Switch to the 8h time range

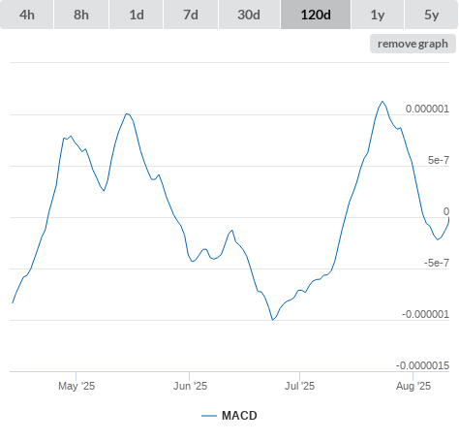pyautogui.click(x=81, y=15)
